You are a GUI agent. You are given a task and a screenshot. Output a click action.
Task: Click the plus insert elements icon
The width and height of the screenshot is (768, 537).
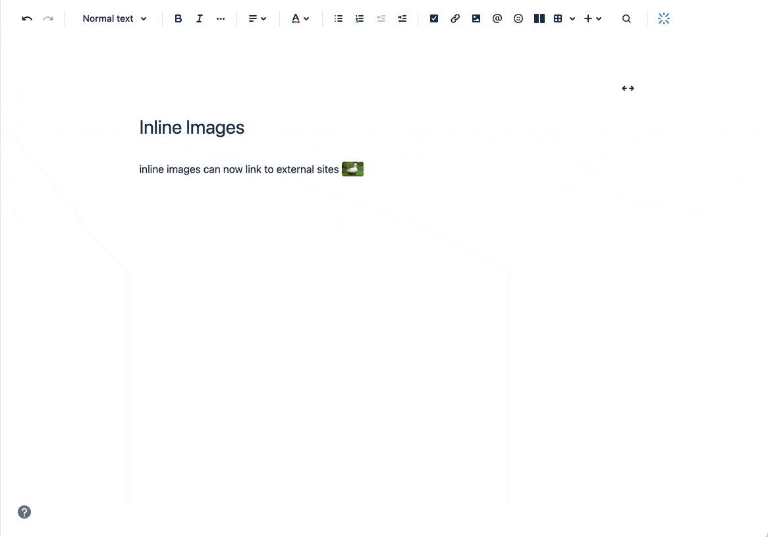[588, 18]
